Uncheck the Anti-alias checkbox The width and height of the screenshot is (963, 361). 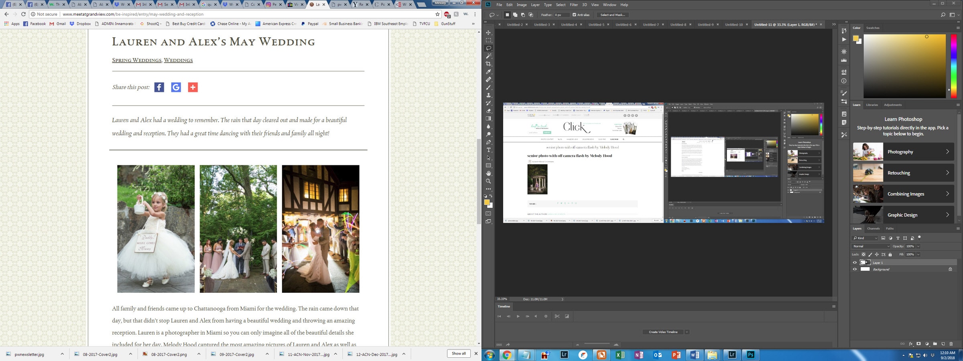(574, 15)
